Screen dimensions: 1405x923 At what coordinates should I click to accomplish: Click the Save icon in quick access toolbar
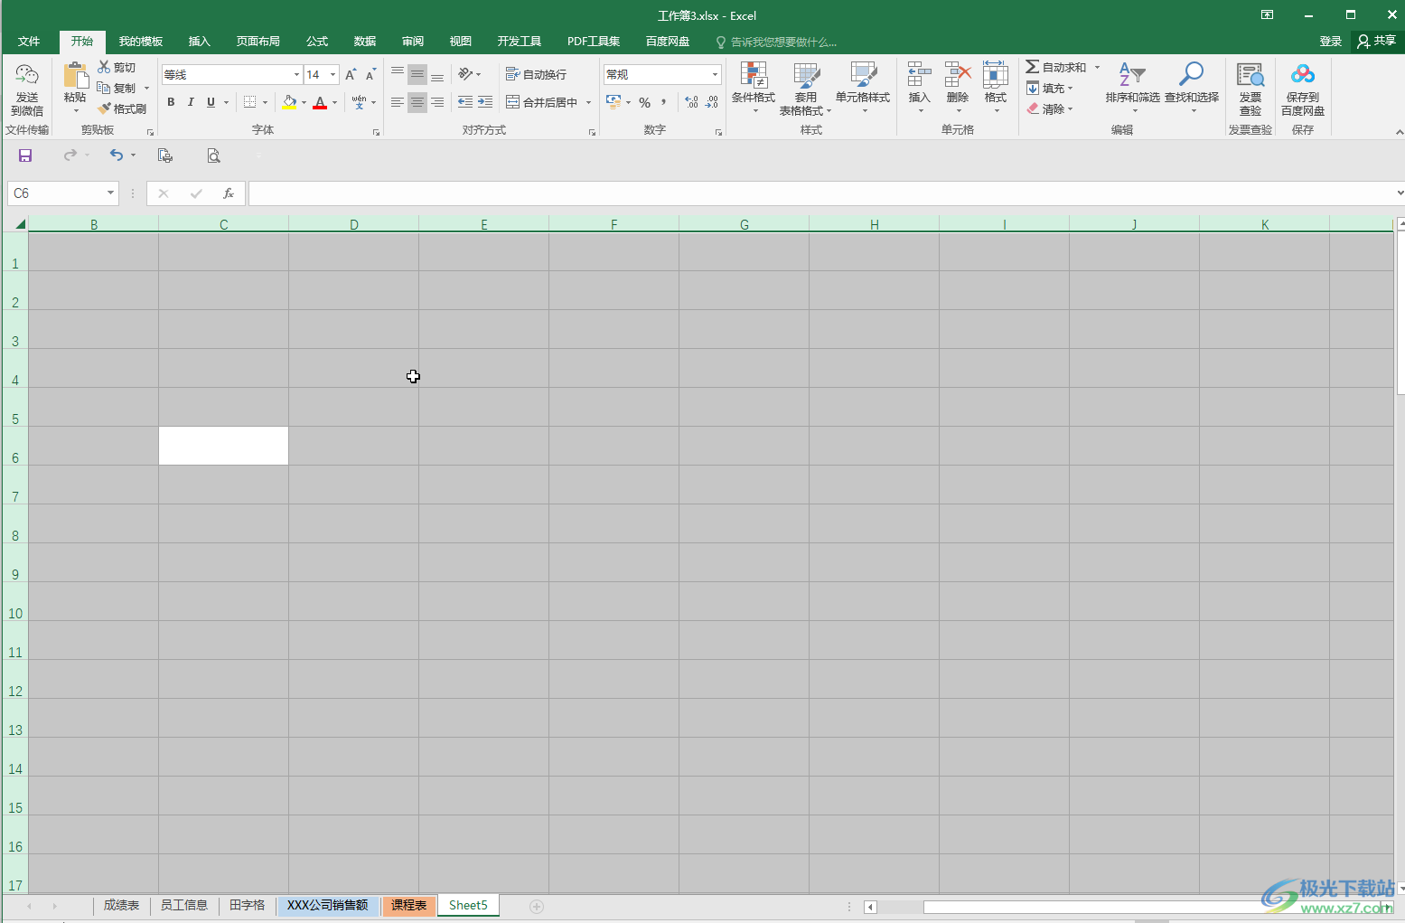click(x=25, y=155)
